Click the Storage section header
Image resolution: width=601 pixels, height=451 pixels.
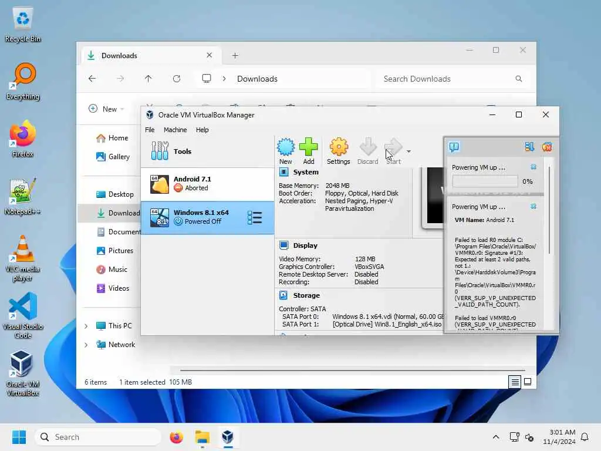click(x=306, y=295)
